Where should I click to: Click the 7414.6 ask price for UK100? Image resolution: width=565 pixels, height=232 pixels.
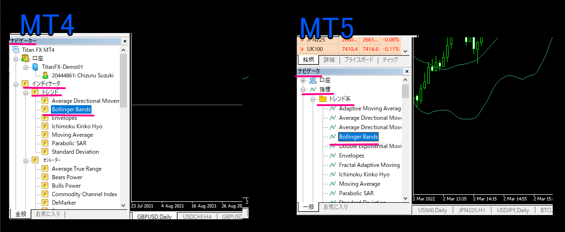tap(371, 49)
